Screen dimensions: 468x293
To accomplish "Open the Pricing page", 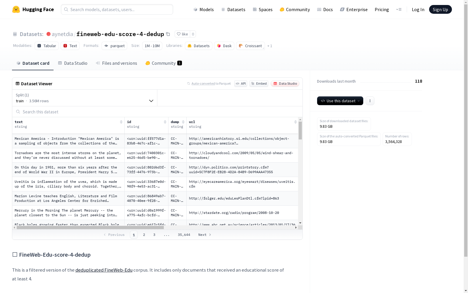I will point(382,10).
